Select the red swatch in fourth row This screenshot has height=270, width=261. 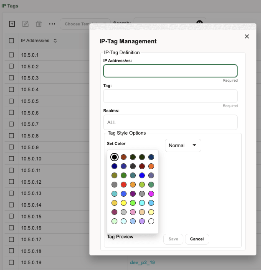pos(124,185)
